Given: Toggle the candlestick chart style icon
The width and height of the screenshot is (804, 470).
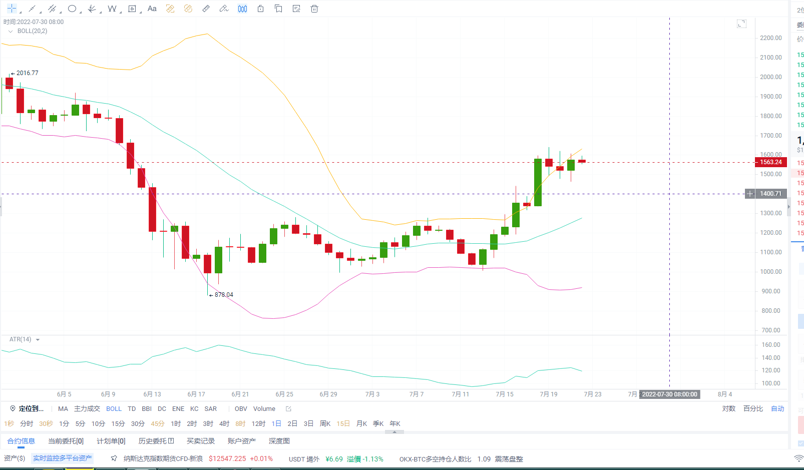Looking at the screenshot, I should tap(242, 9).
